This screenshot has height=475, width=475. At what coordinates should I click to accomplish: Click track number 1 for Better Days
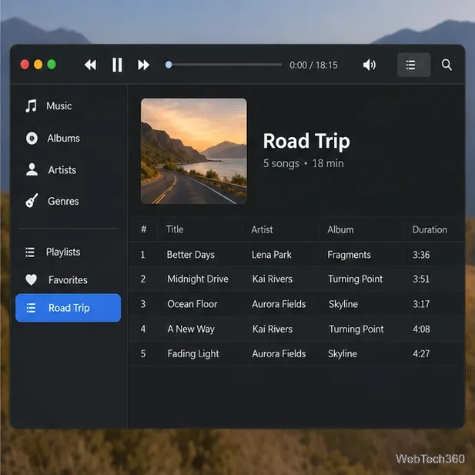click(142, 255)
